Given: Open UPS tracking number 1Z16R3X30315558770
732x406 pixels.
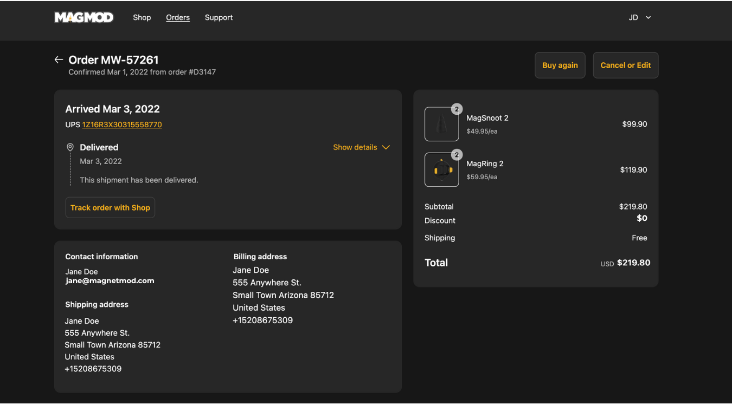Looking at the screenshot, I should point(122,125).
